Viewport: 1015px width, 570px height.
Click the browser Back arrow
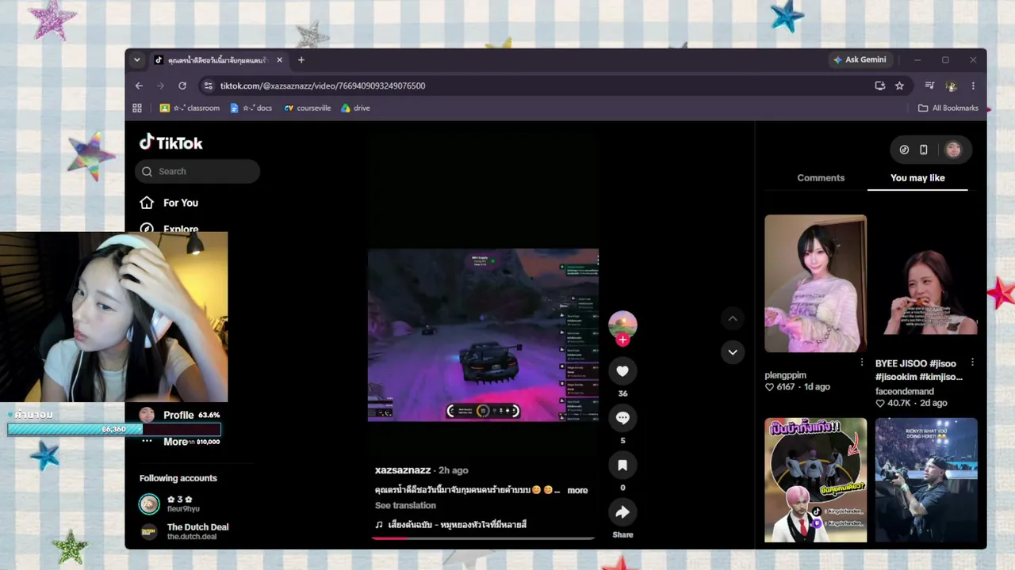139,85
